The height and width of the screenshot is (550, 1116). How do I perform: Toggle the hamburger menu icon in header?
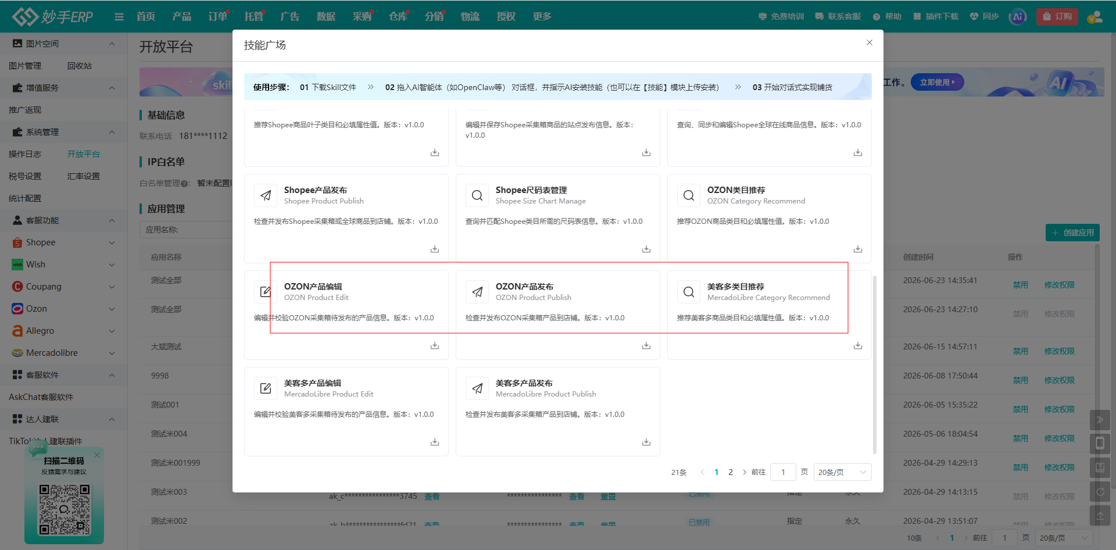pos(119,17)
